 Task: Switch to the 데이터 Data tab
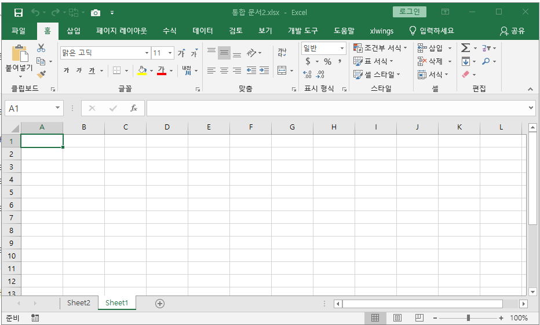tap(203, 31)
